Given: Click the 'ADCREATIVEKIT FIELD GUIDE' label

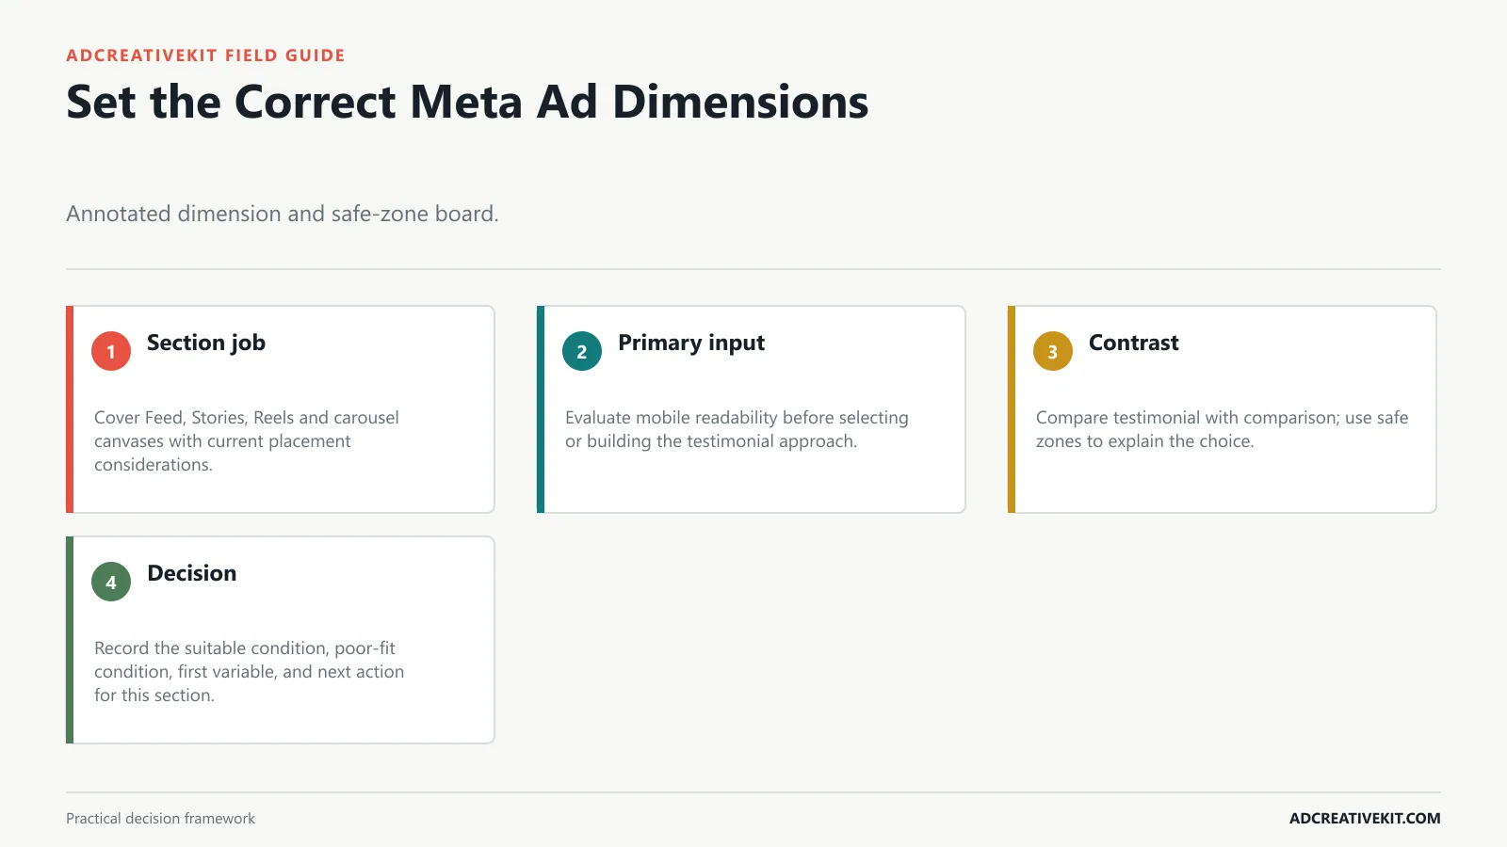Looking at the screenshot, I should 205,56.
